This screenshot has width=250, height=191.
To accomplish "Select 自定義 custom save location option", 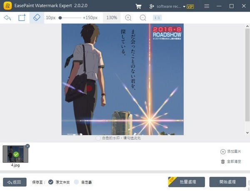I will pos(76,182).
